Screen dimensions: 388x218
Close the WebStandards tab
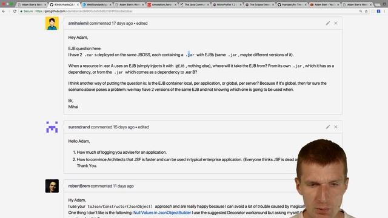pyautogui.click(x=110, y=4)
